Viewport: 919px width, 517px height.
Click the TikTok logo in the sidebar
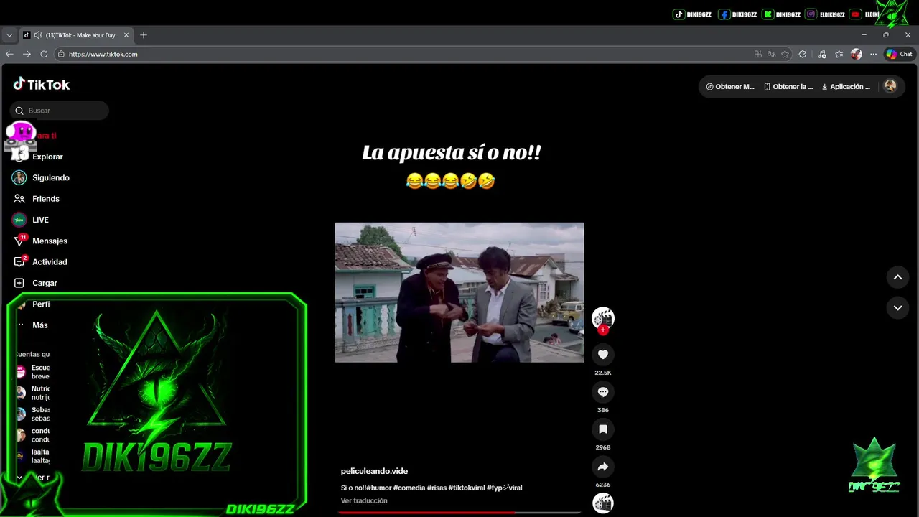click(x=41, y=84)
